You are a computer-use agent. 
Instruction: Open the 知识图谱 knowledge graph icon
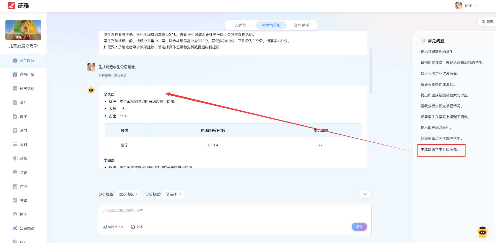[x=15, y=228]
